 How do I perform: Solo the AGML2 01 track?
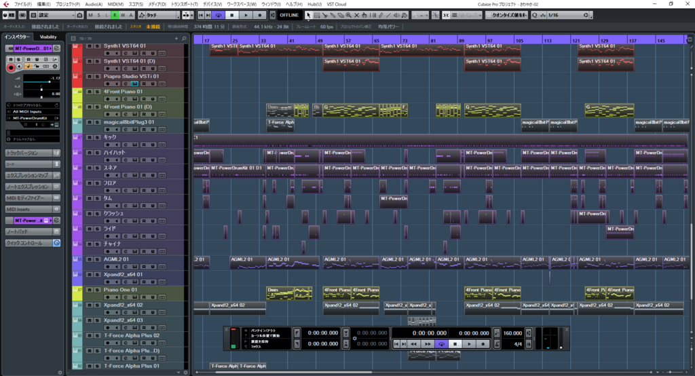(x=97, y=259)
